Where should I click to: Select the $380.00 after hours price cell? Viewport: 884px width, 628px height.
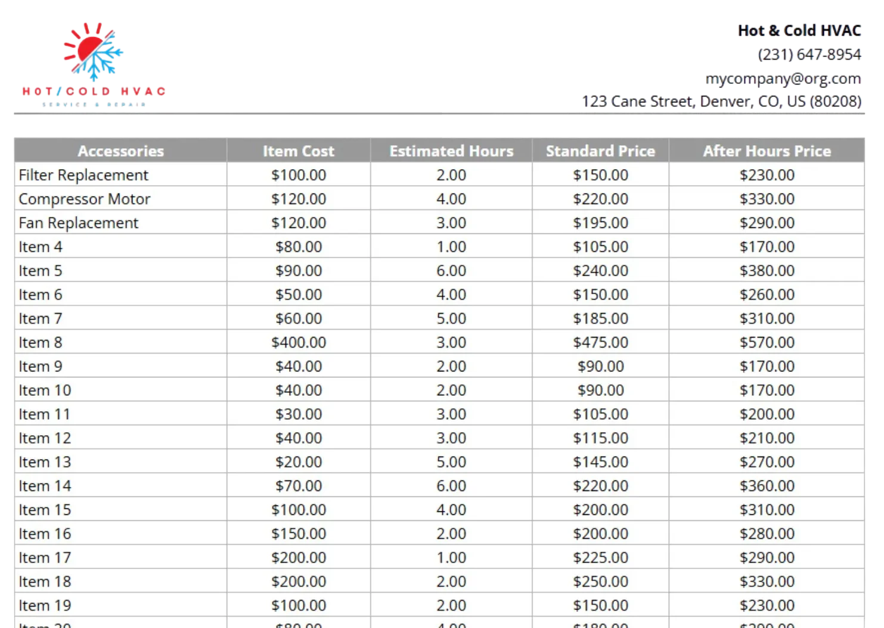(767, 271)
